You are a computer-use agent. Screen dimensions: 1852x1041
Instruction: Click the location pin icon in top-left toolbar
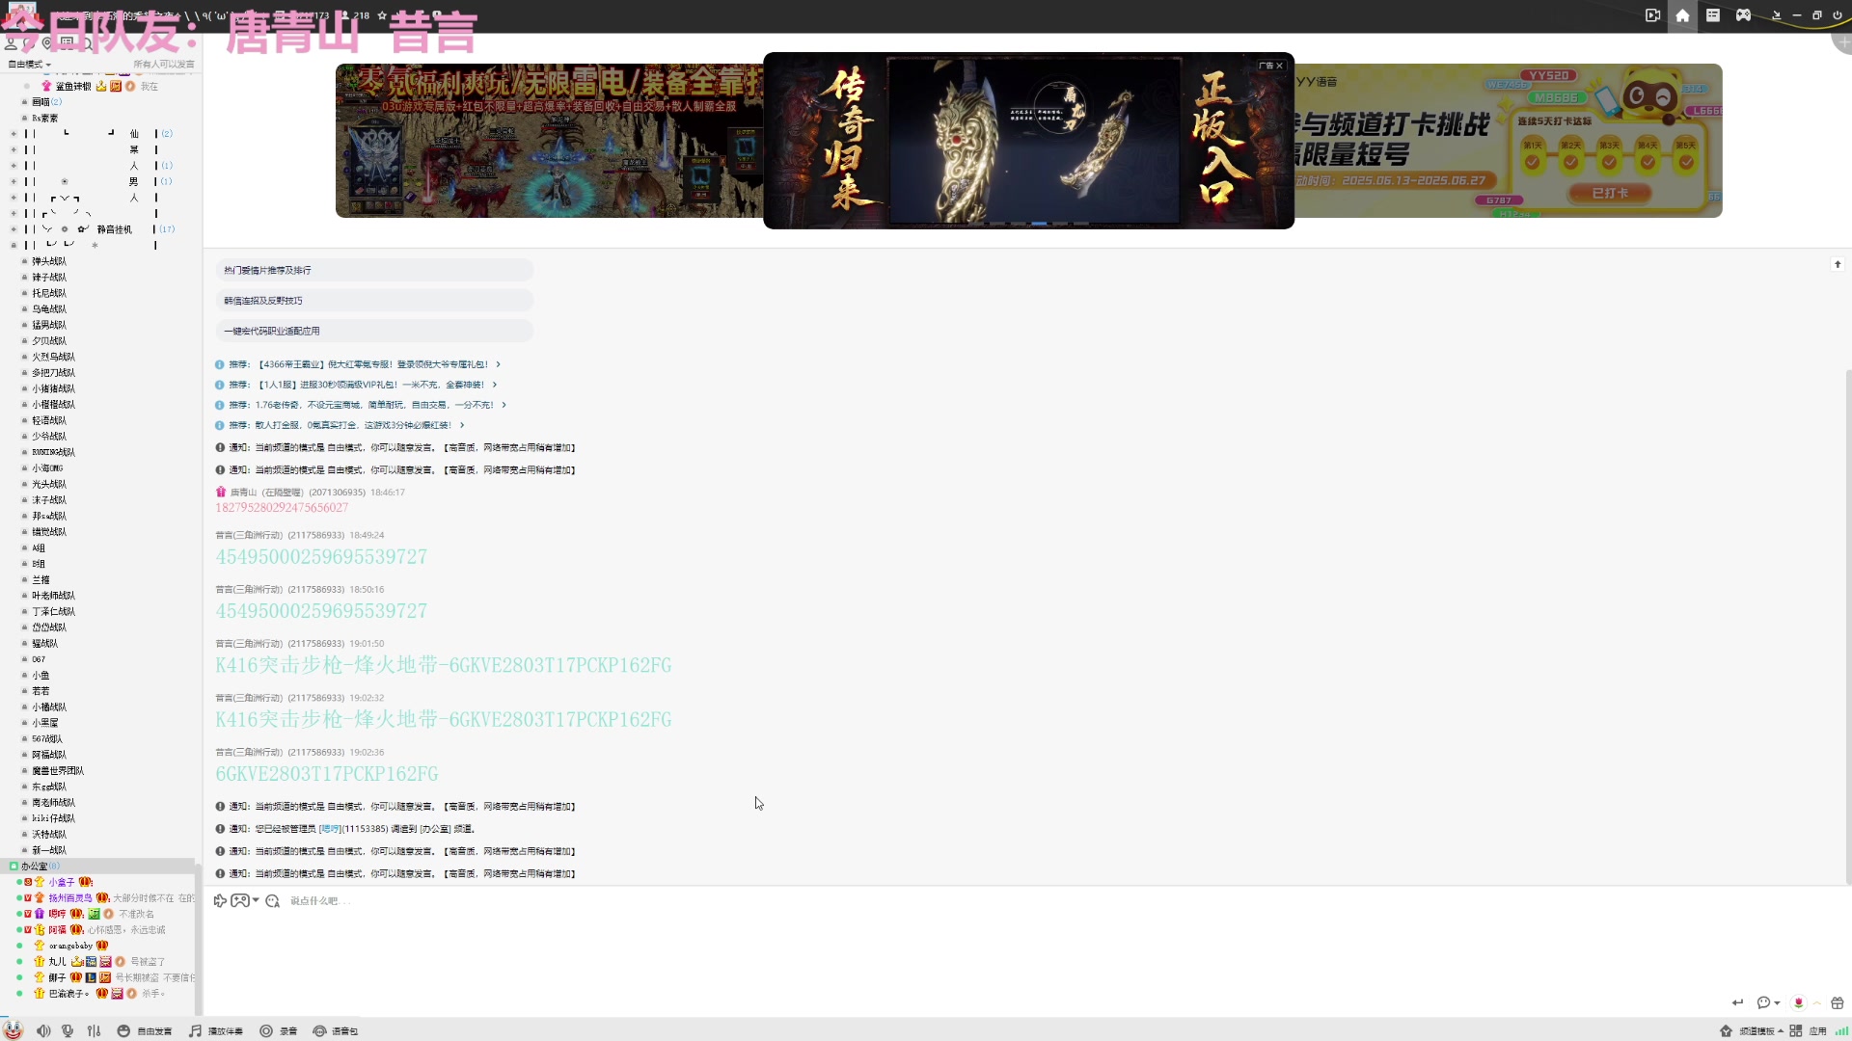tap(46, 43)
